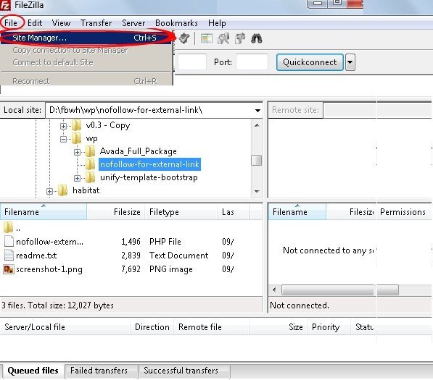433x380 pixels.
Task: Click the binoculars file search icon
Action: coord(256,38)
